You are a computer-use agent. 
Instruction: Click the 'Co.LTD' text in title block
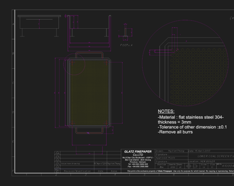138,155
